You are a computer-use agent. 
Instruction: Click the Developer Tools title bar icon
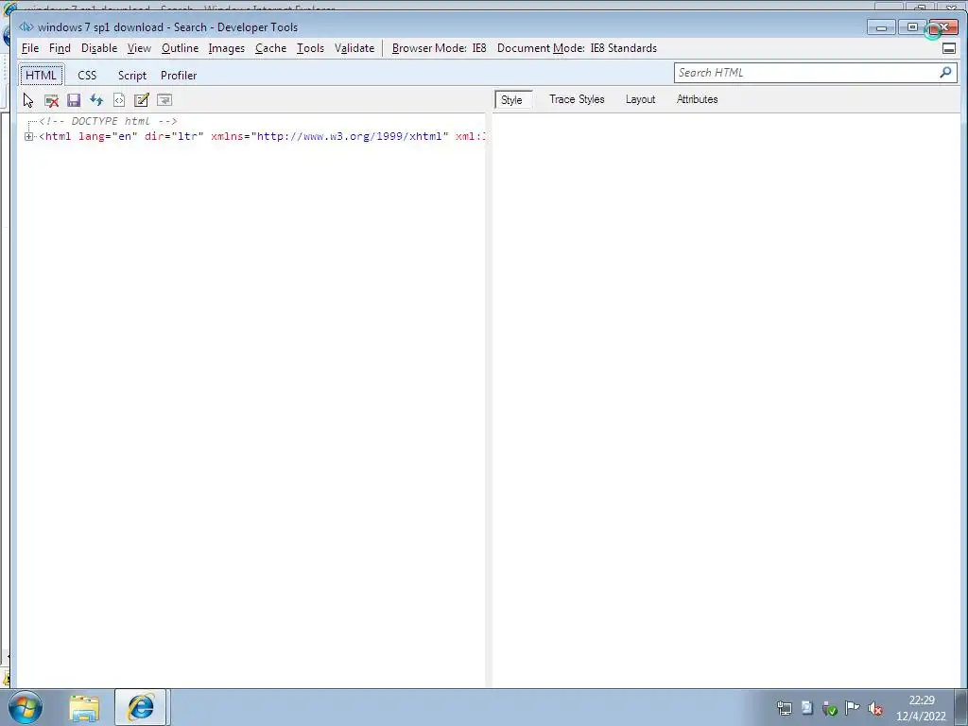click(26, 27)
